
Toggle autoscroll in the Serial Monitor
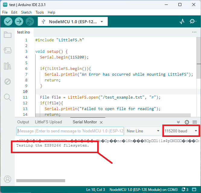[x=178, y=122]
